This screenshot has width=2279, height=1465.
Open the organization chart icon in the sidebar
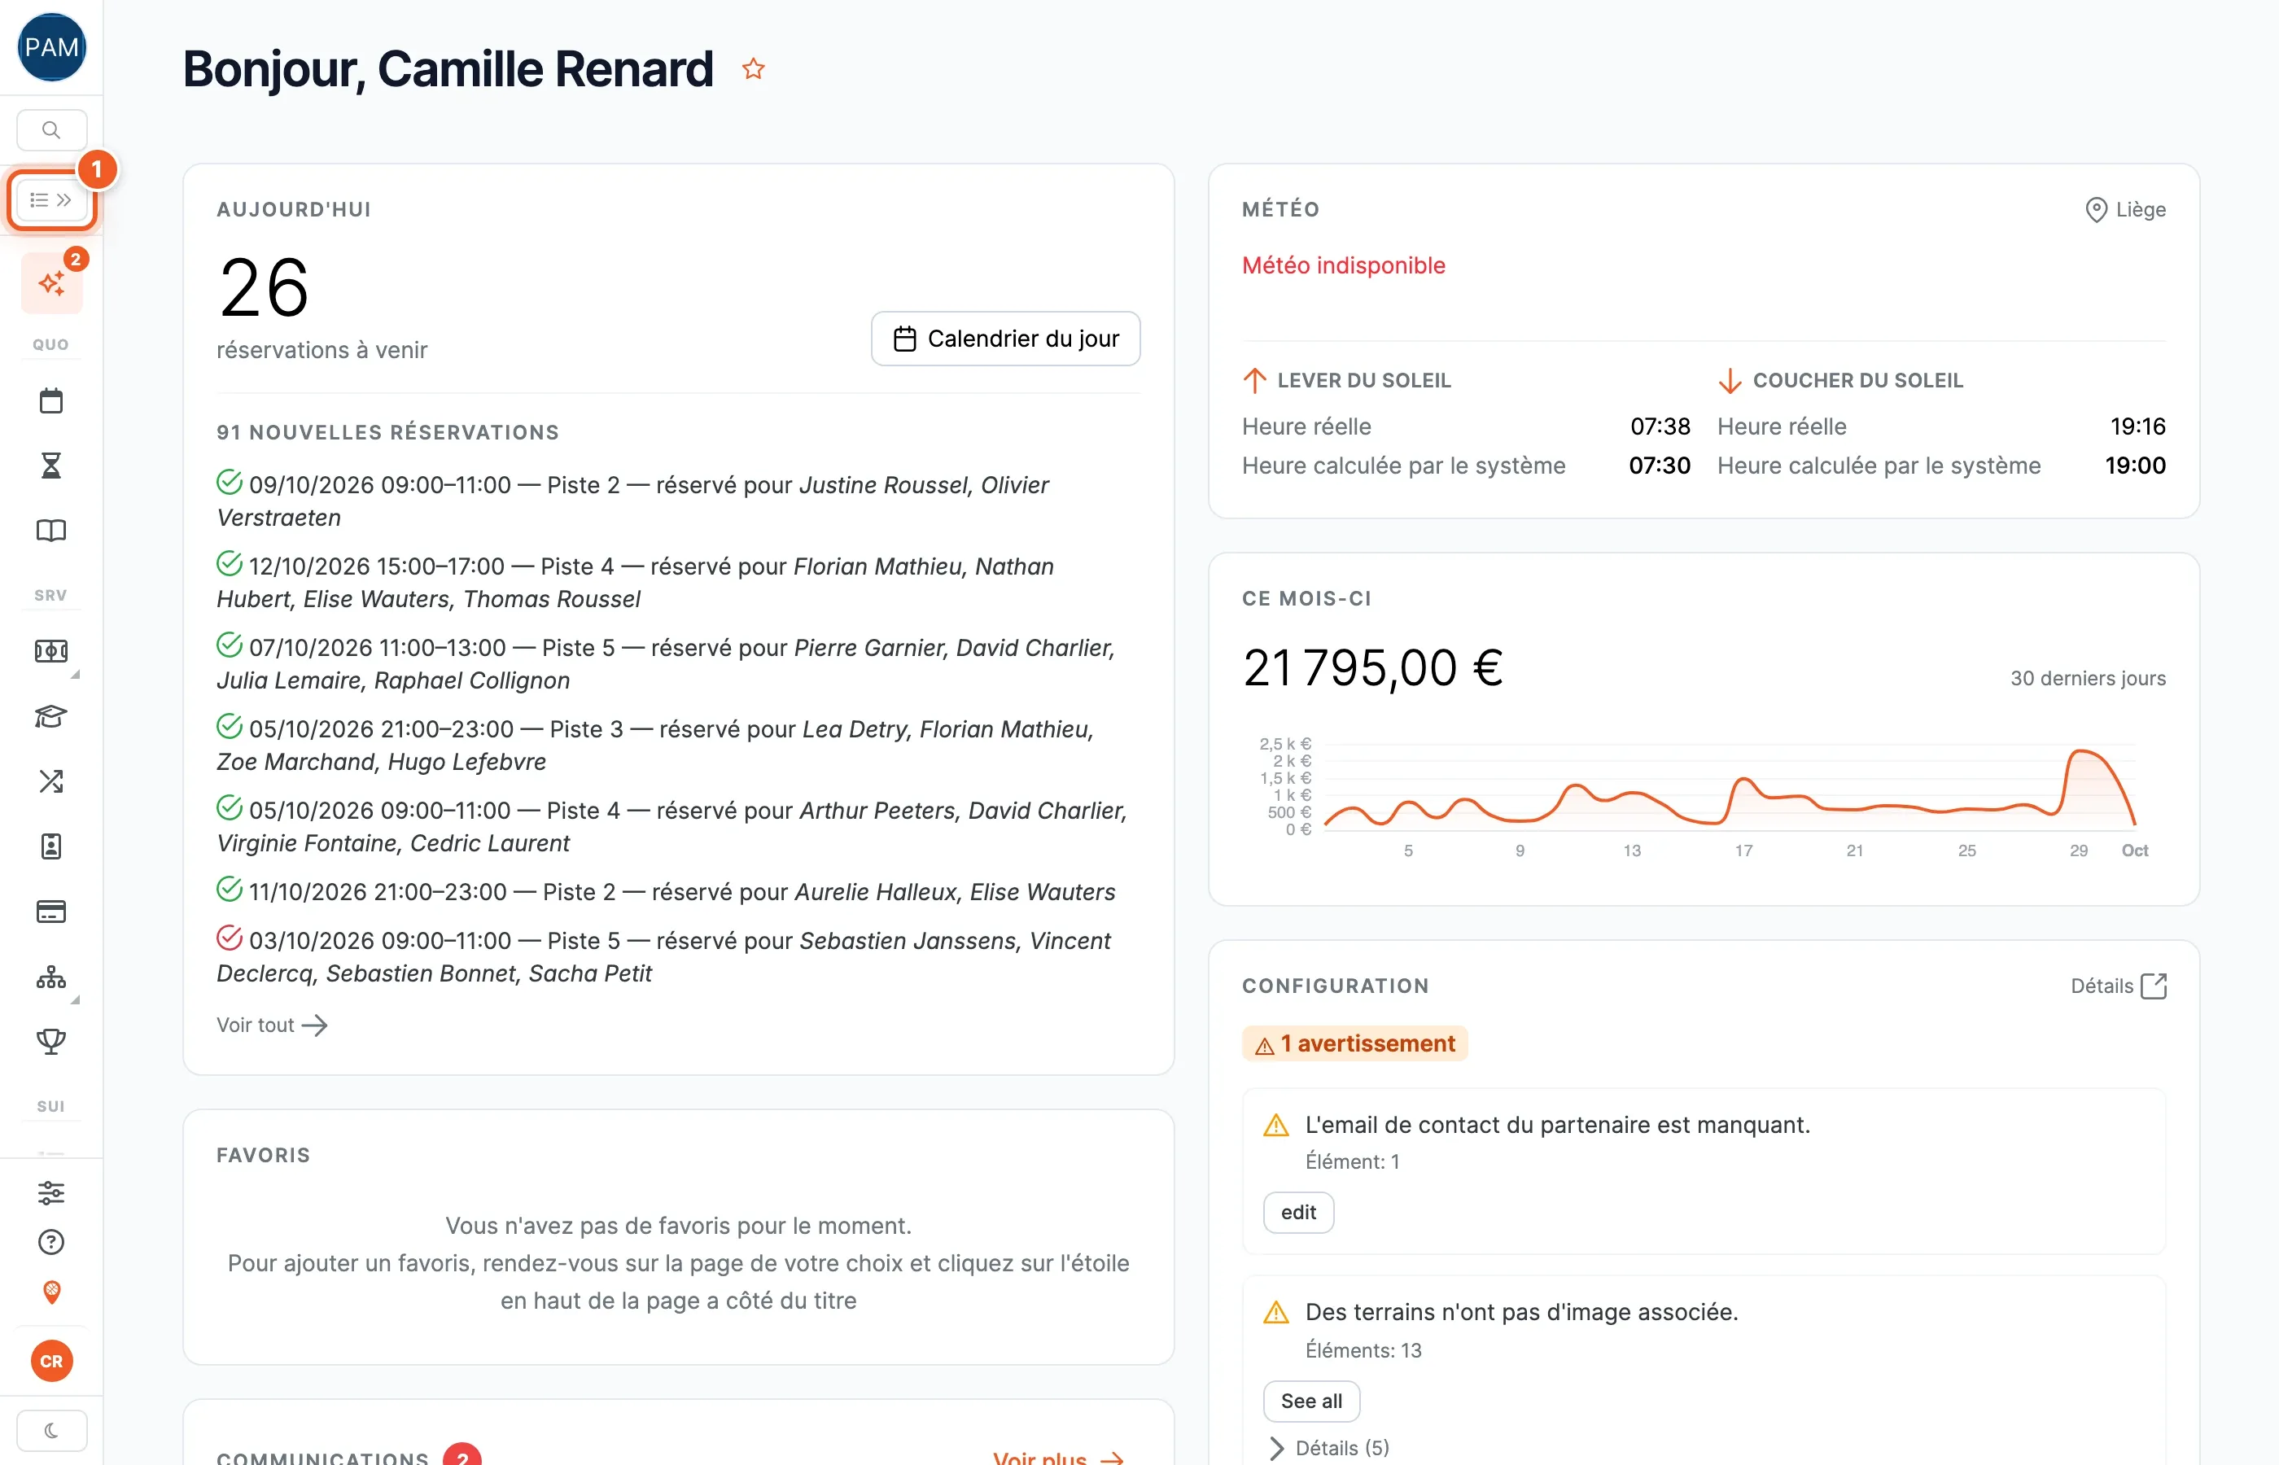(51, 976)
